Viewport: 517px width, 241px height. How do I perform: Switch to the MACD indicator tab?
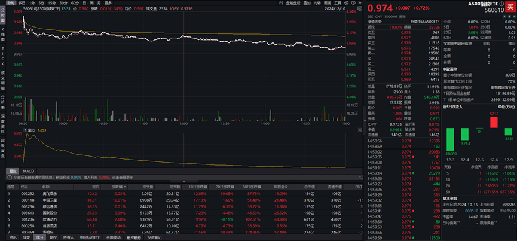(x=28, y=170)
